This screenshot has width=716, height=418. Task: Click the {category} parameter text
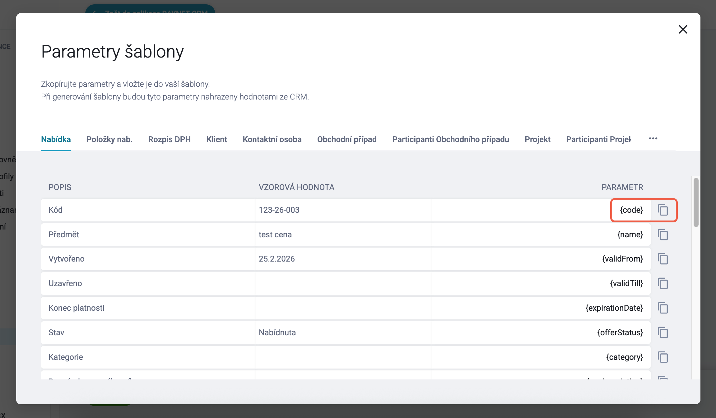[625, 357]
